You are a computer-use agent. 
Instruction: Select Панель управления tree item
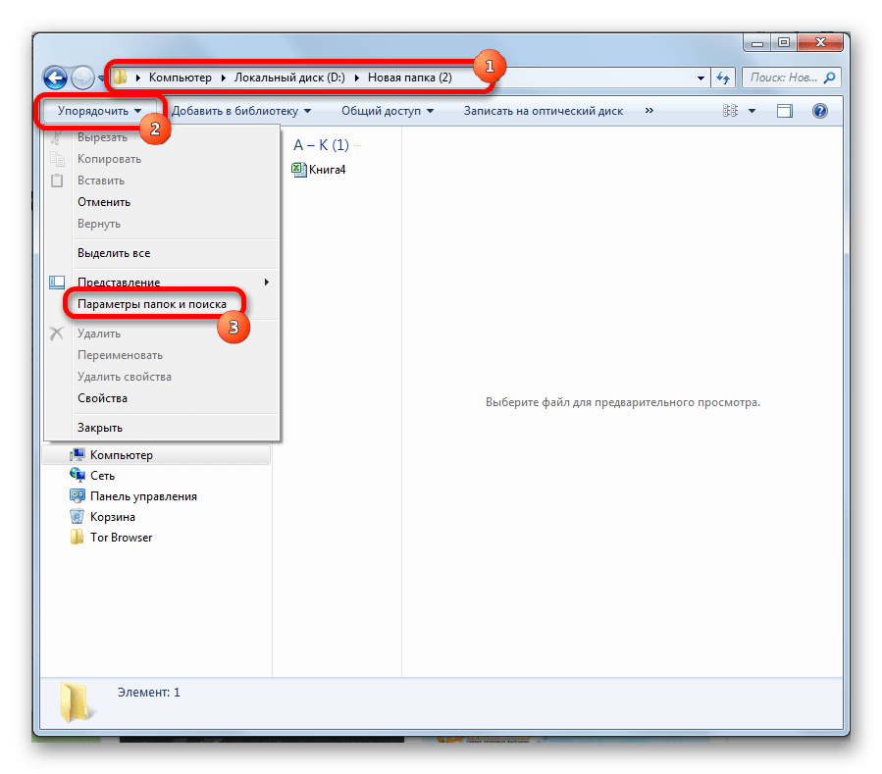[x=143, y=496]
